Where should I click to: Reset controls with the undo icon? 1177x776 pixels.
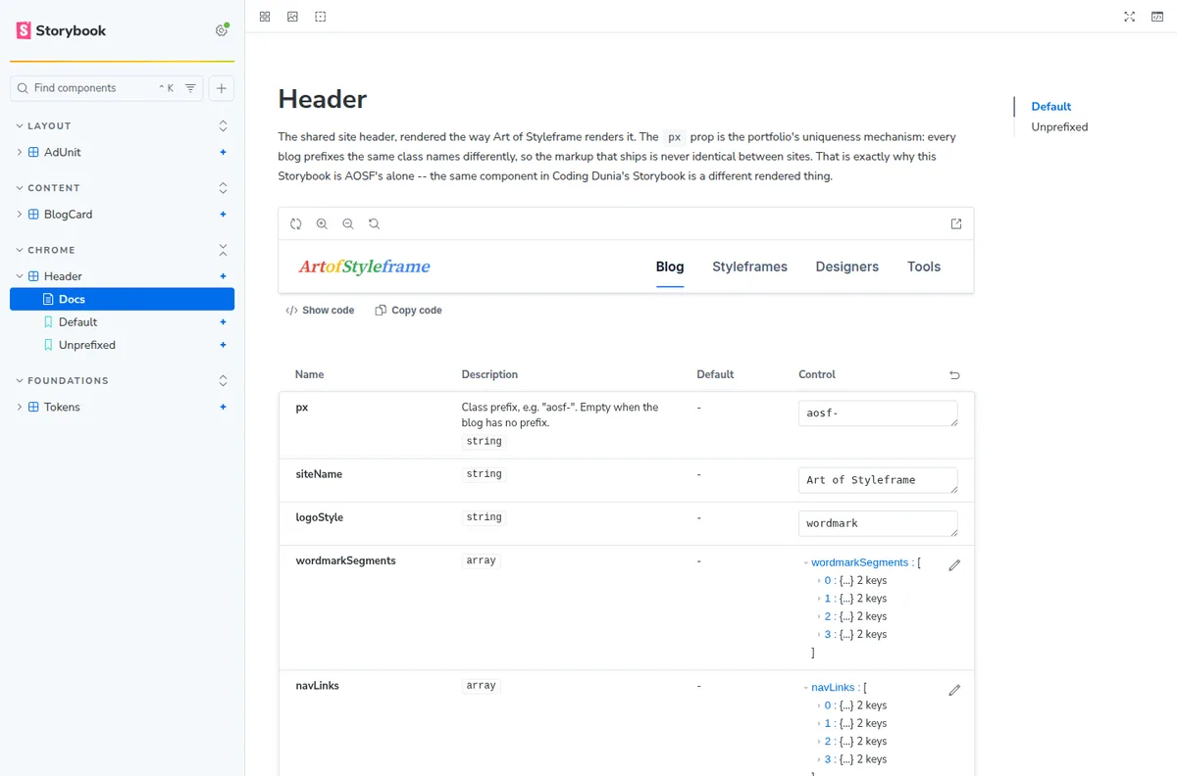click(x=955, y=375)
